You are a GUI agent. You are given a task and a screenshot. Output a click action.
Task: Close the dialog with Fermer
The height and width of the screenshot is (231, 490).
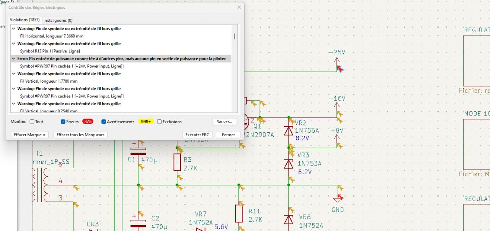click(229, 135)
